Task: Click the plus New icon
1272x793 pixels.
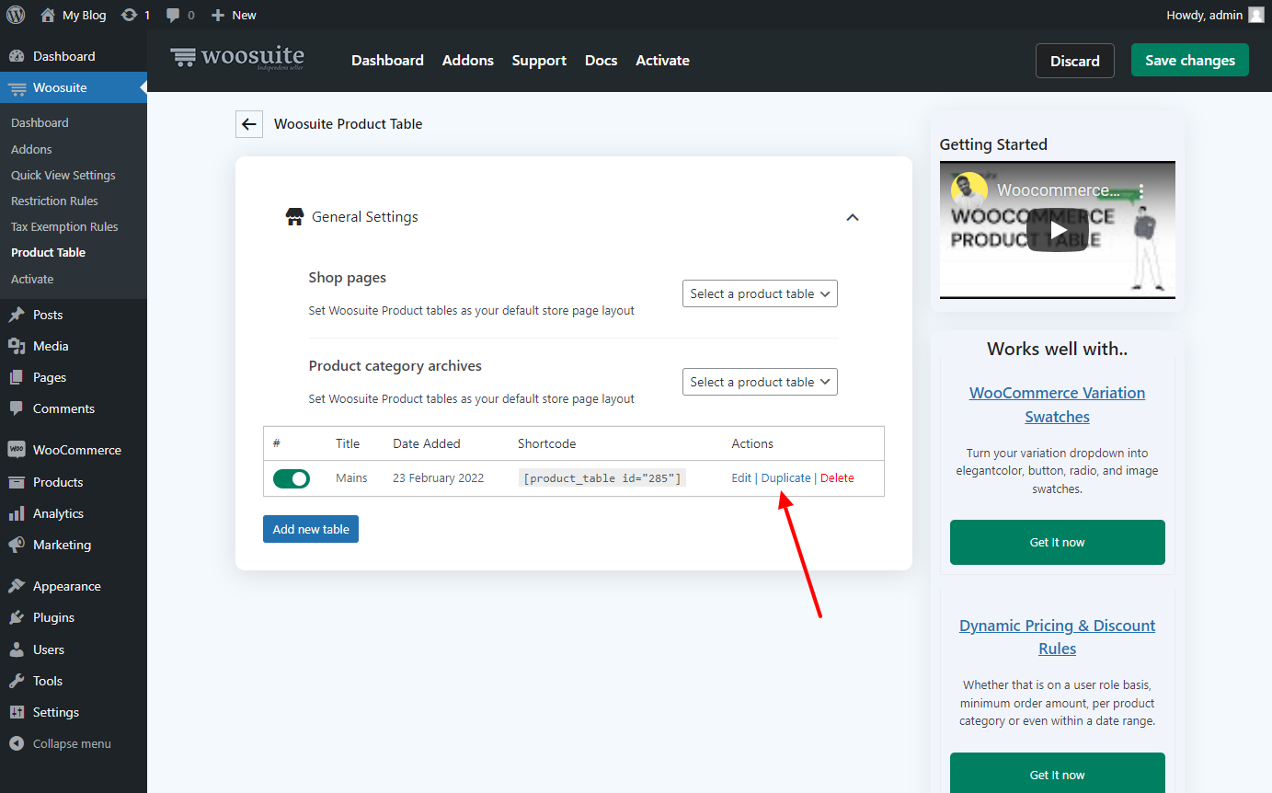Action: pos(217,15)
